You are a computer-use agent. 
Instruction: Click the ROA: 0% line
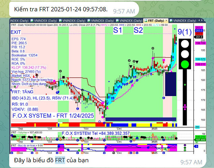pos(18,64)
